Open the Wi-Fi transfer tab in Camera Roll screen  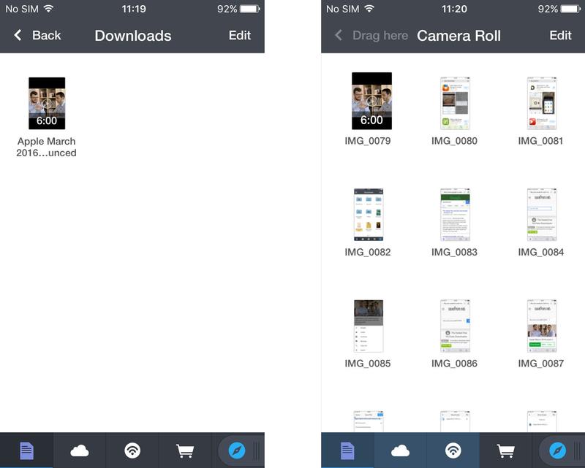tap(453, 450)
